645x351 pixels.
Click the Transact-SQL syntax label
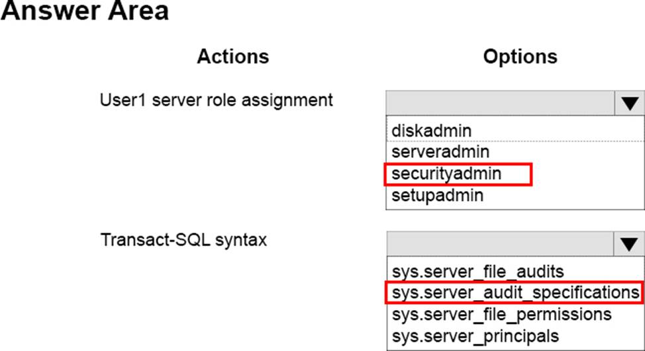tap(183, 239)
